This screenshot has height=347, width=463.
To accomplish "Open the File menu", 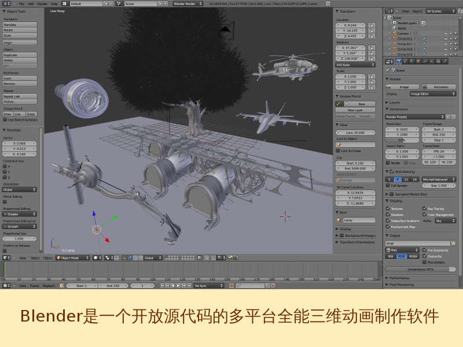I will (21, 4).
